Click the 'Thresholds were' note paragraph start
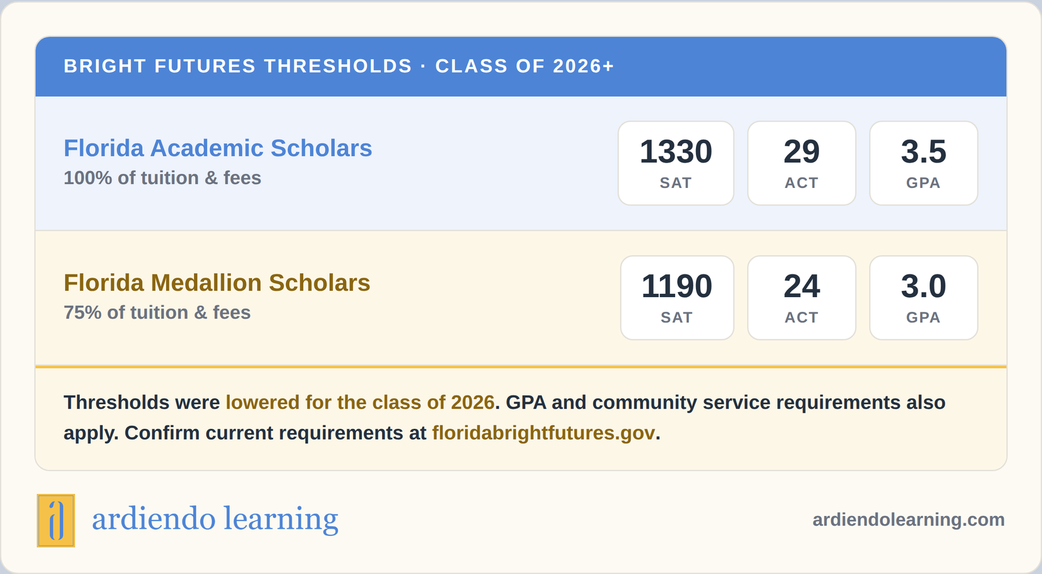Viewport: 1042px width, 574px height. (141, 402)
